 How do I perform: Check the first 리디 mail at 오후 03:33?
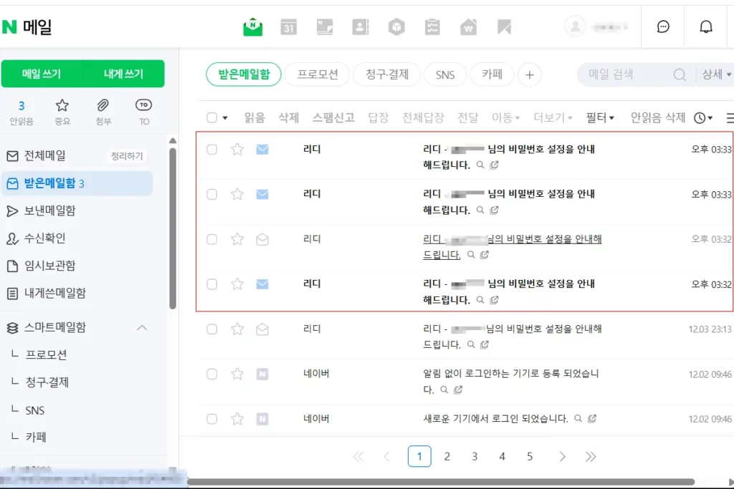212,149
